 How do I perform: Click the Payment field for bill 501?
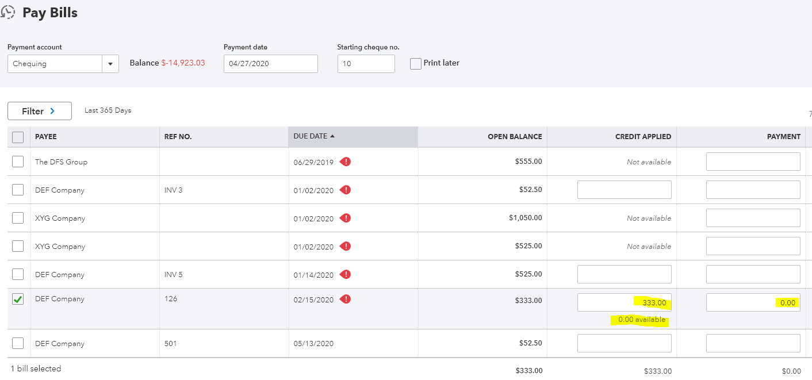click(753, 343)
